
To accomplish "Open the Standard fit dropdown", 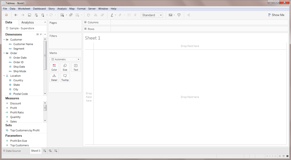I will coord(152,15).
